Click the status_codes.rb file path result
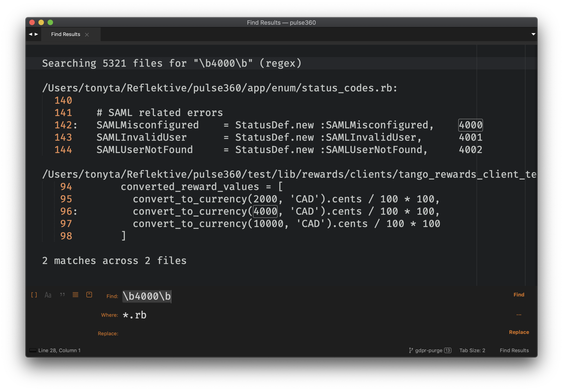 pos(220,88)
